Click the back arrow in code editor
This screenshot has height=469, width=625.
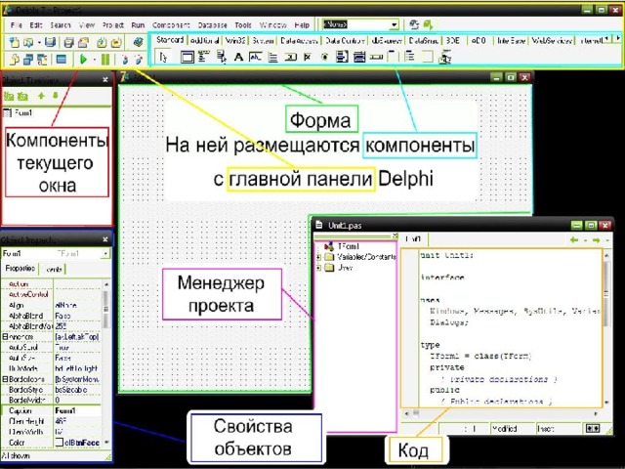[x=573, y=238]
